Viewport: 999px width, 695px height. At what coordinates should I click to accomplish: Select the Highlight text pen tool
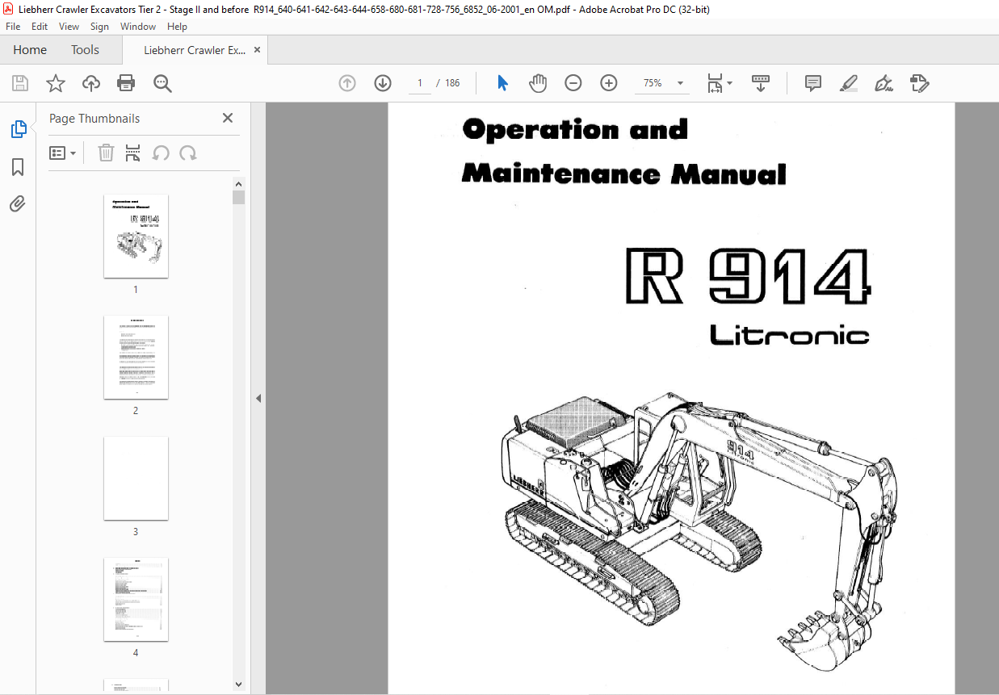(848, 83)
